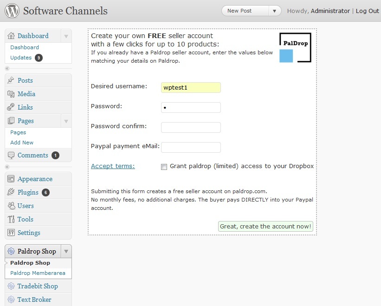This screenshot has width=381, height=306.
Task: Click the Administrator profile link
Action: (x=330, y=11)
